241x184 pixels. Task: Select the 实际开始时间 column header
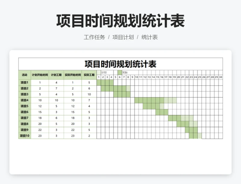tap(73, 75)
